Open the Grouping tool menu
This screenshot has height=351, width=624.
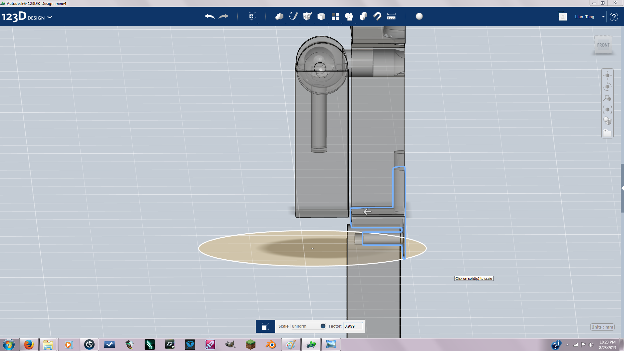(349, 16)
